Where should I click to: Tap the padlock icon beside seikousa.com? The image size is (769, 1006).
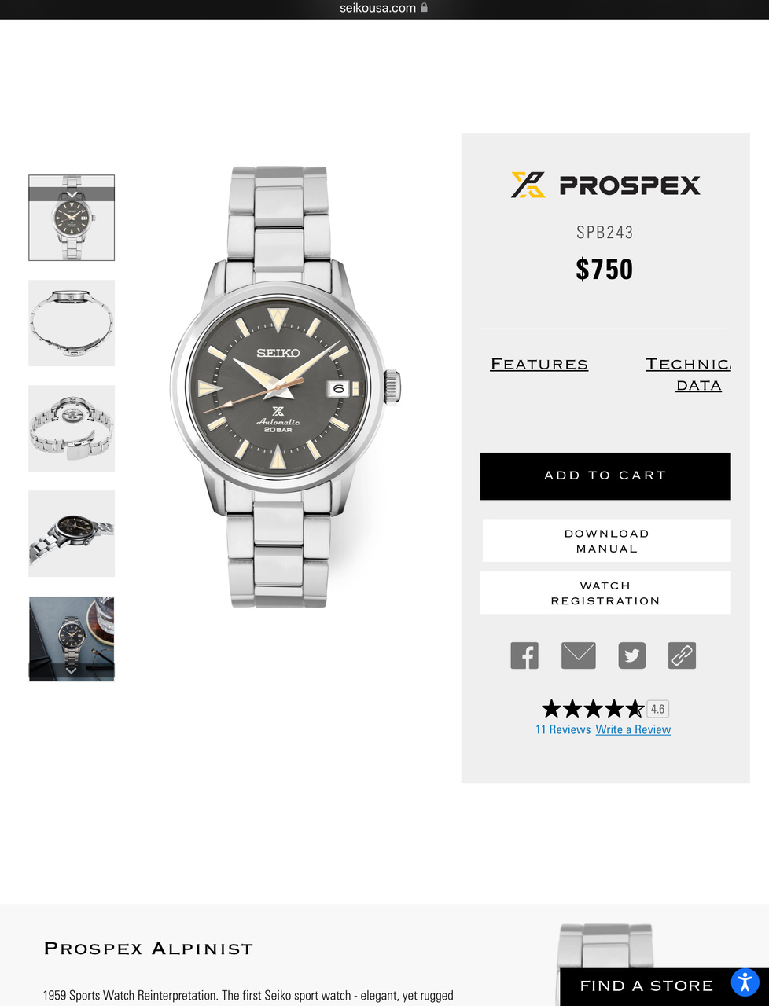425,8
